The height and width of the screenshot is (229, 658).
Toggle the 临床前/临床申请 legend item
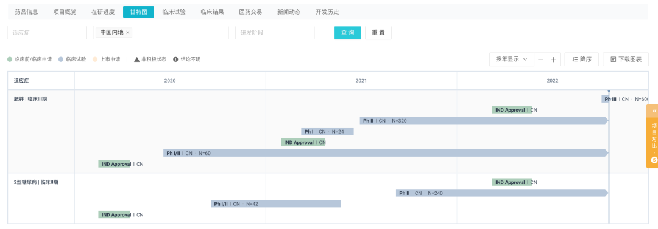(x=30, y=60)
